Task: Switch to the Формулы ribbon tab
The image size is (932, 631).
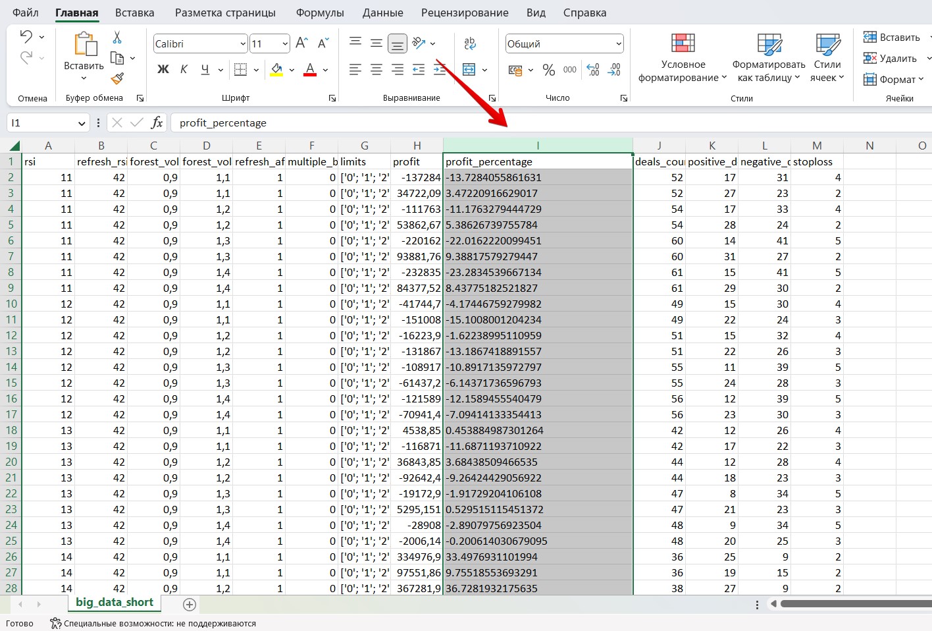Action: 320,13
